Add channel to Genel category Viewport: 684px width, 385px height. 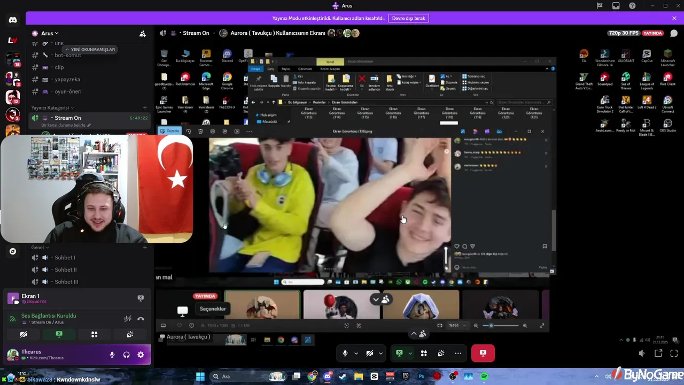click(x=145, y=248)
